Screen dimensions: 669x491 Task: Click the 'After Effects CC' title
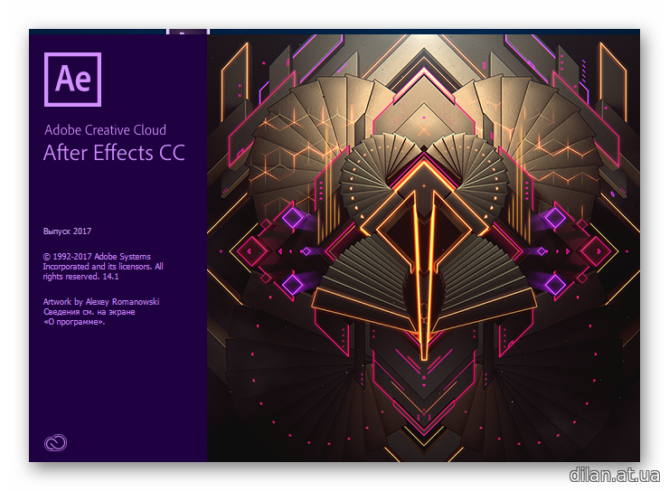(x=114, y=153)
